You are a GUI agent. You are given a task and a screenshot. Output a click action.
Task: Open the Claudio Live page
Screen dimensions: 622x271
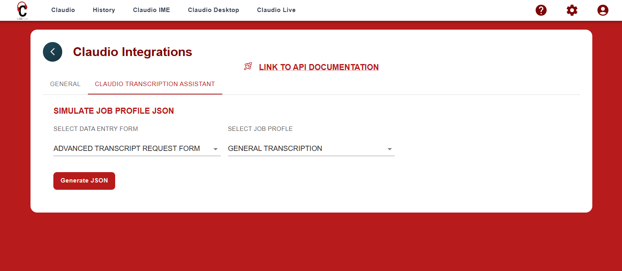pyautogui.click(x=276, y=10)
